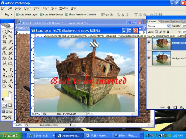Click the add layer mask icon
Screen dimensions: 186x139
(175, 107)
